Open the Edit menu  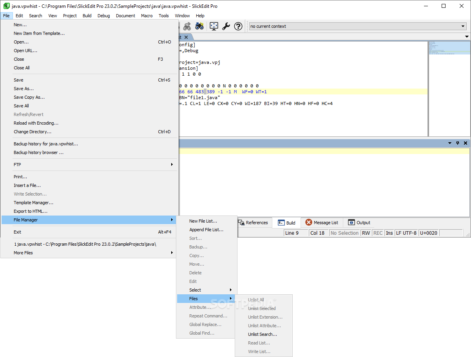pyautogui.click(x=20, y=16)
